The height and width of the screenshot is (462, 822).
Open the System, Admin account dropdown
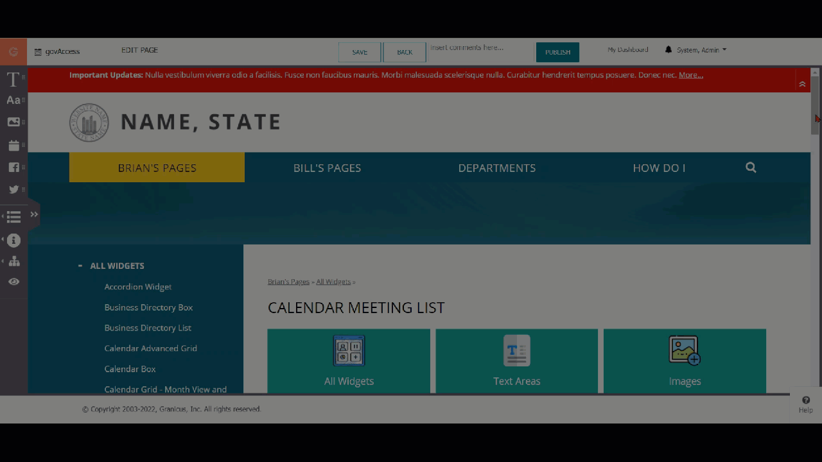(x=697, y=49)
